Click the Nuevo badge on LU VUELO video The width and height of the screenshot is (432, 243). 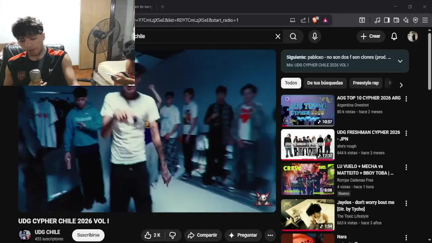pos(344,194)
